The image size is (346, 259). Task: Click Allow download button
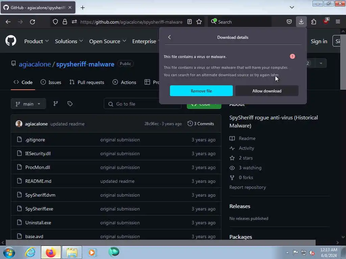pos(267,91)
